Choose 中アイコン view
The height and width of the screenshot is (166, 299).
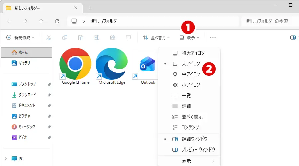(x=189, y=74)
